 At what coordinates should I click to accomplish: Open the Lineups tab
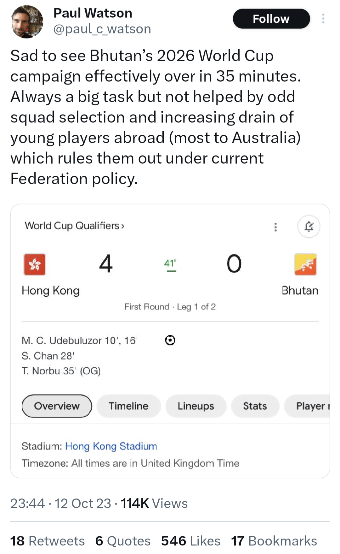(196, 406)
